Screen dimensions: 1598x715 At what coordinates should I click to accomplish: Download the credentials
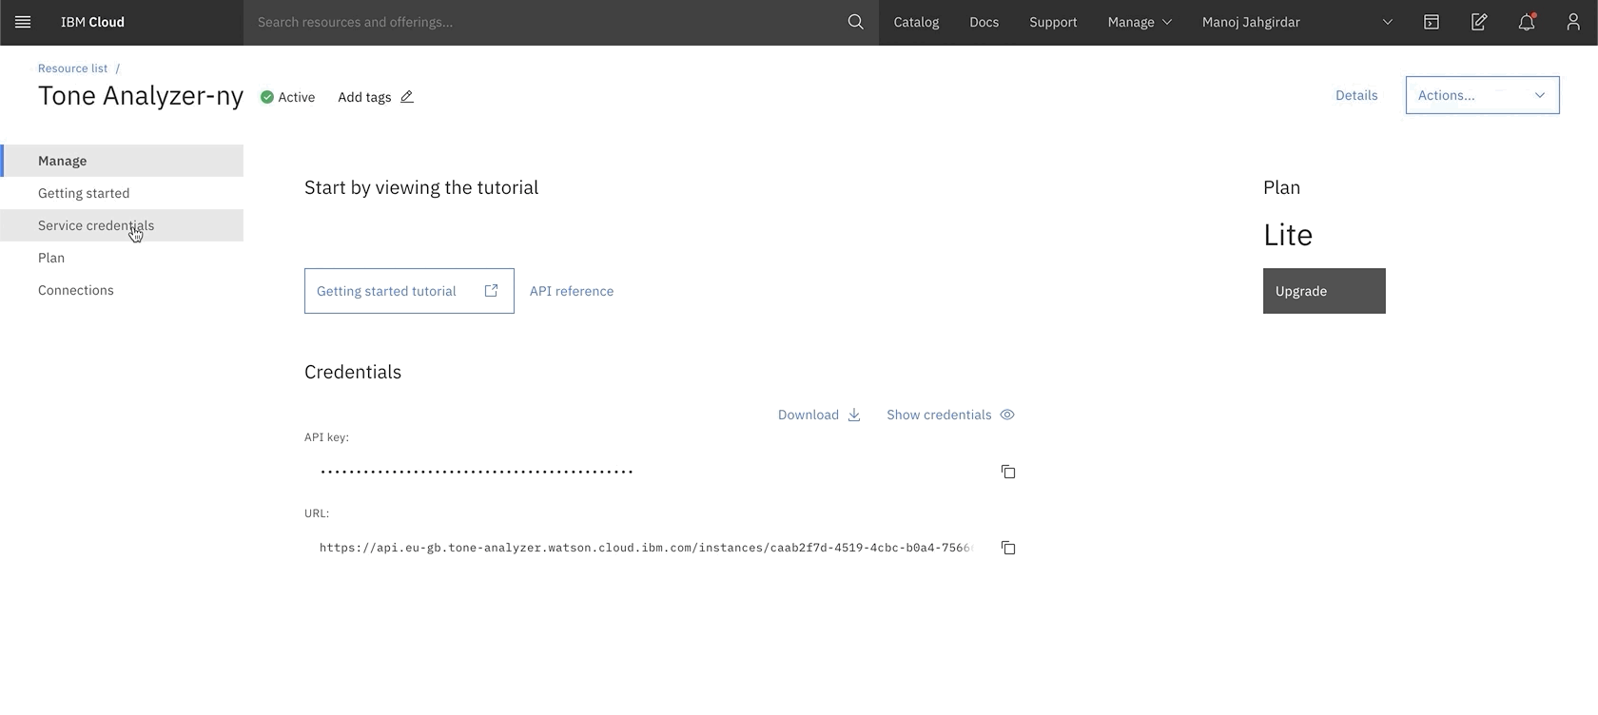pyautogui.click(x=819, y=415)
